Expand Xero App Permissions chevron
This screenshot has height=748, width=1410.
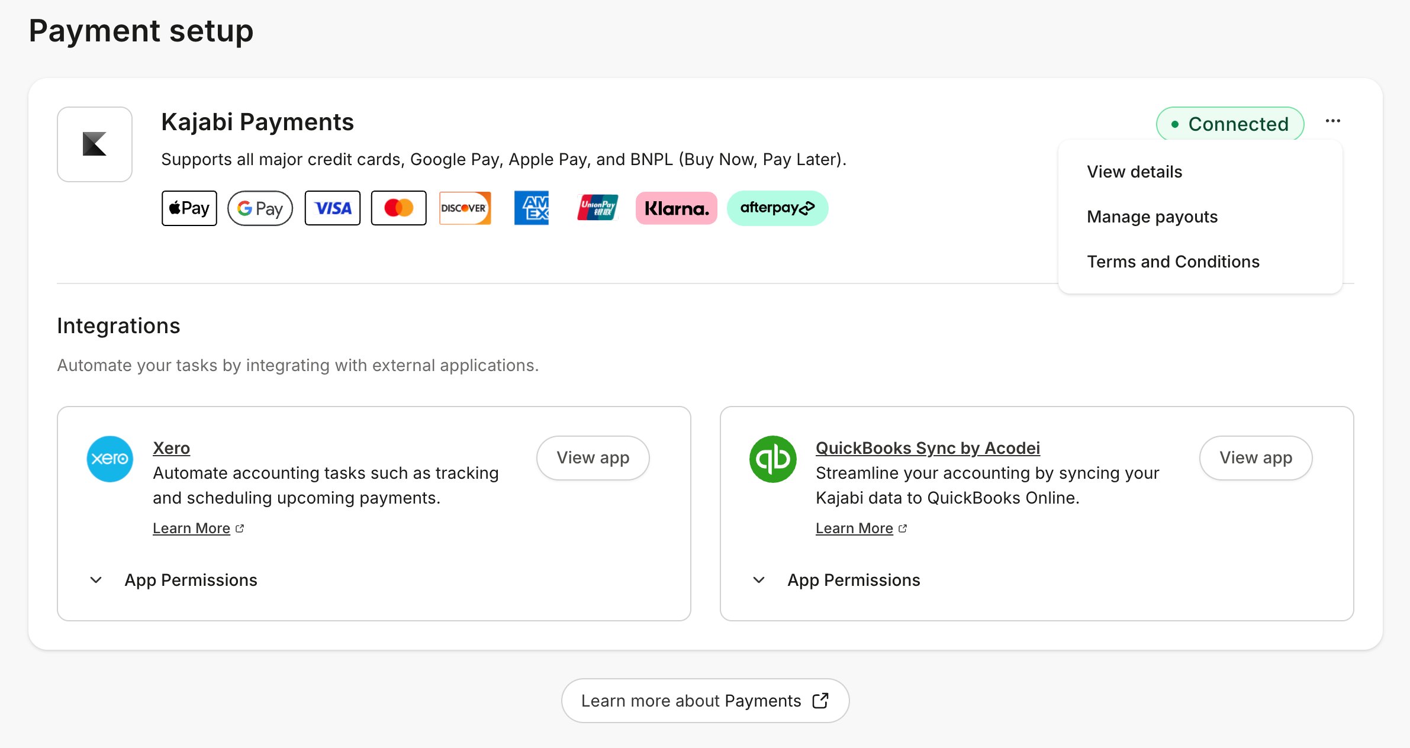96,580
